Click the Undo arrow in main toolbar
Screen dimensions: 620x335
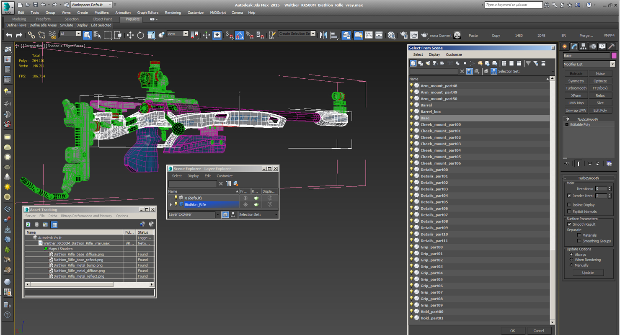[x=9, y=35]
